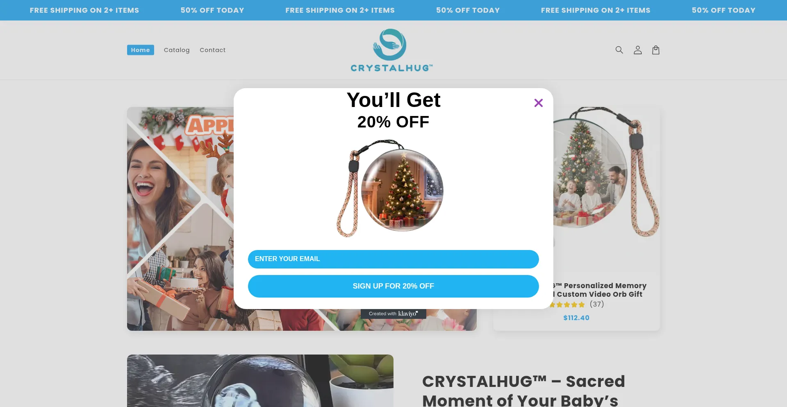Click the popup ornament orb image

point(390,189)
